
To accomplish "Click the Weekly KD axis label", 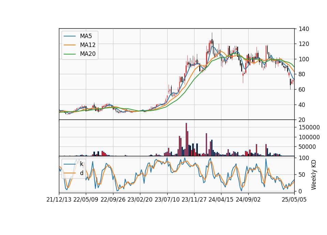I will coord(314,175).
